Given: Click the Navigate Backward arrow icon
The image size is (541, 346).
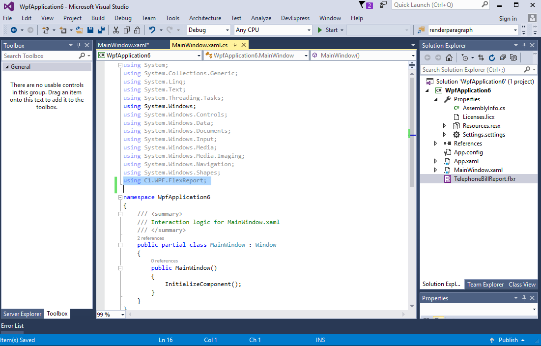Looking at the screenshot, I should pos(14,30).
